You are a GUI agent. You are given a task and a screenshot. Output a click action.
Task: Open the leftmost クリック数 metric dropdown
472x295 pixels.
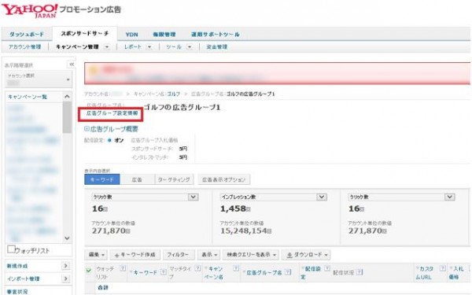click(193, 197)
